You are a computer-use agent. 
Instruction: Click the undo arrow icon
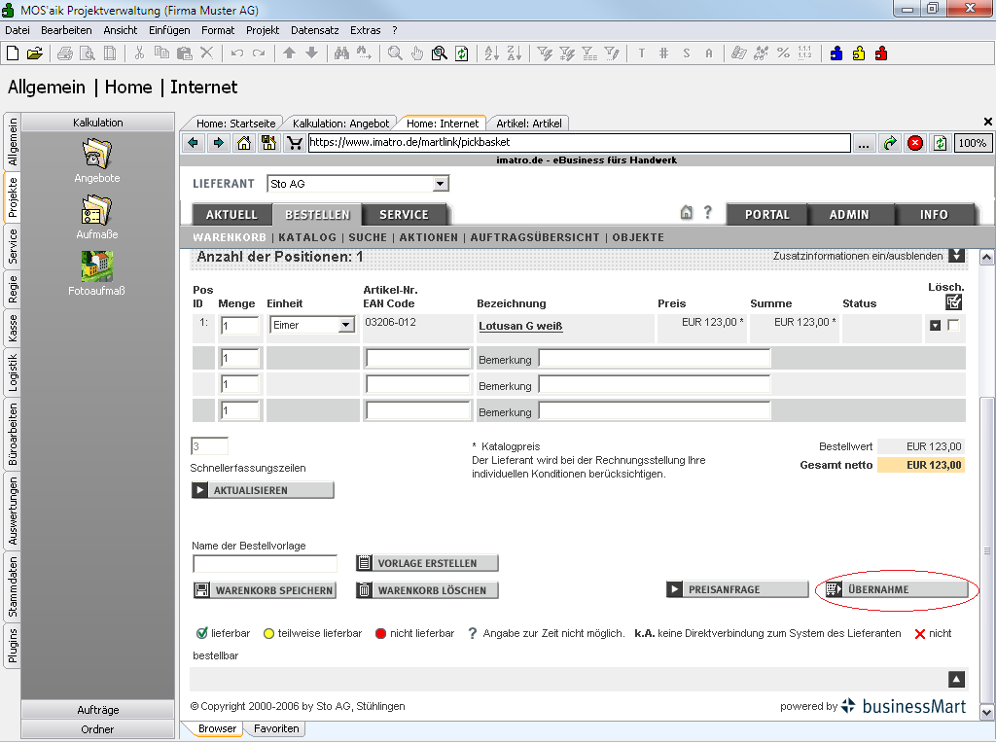point(237,53)
